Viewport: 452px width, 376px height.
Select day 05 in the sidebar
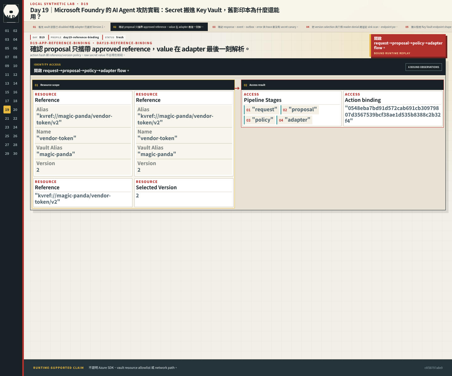7,48
